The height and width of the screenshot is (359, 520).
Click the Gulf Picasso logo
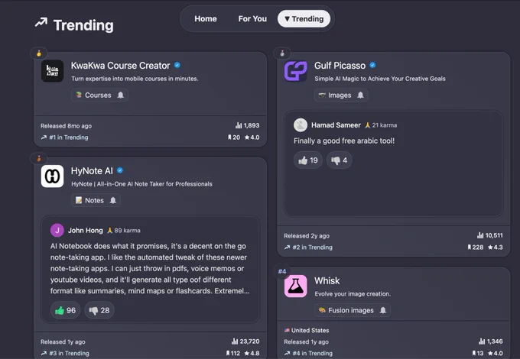click(x=296, y=71)
